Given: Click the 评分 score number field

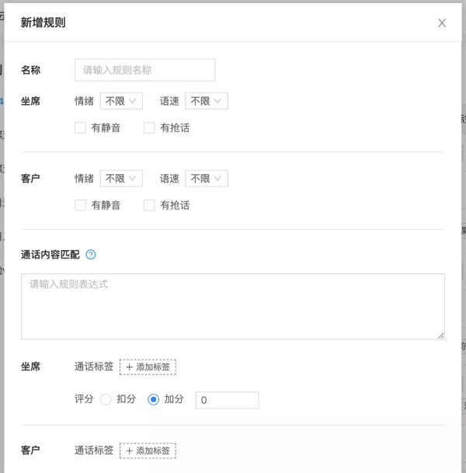Looking at the screenshot, I should [227, 400].
